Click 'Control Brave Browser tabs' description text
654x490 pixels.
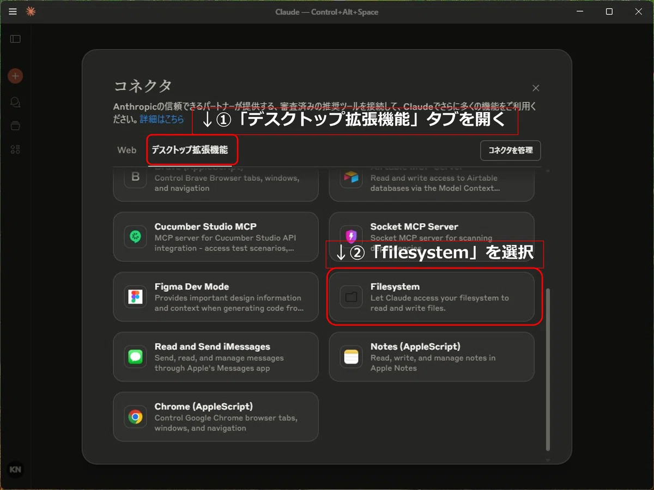point(227,183)
